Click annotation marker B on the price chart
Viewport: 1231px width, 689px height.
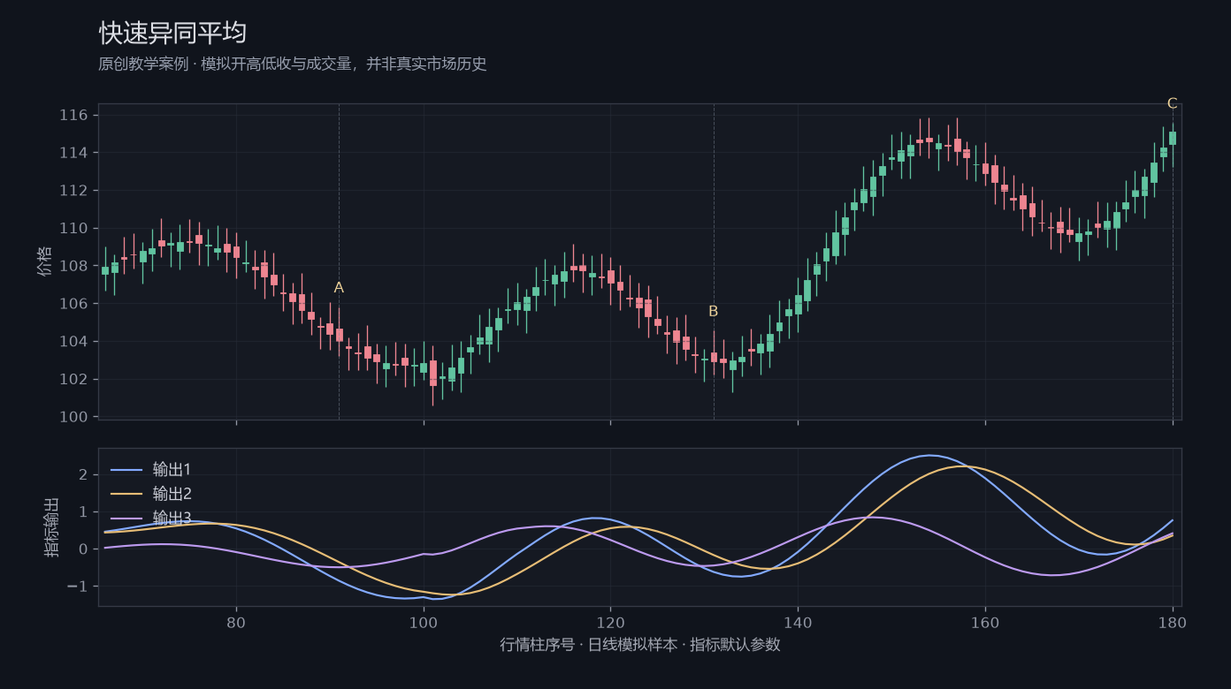coord(714,312)
